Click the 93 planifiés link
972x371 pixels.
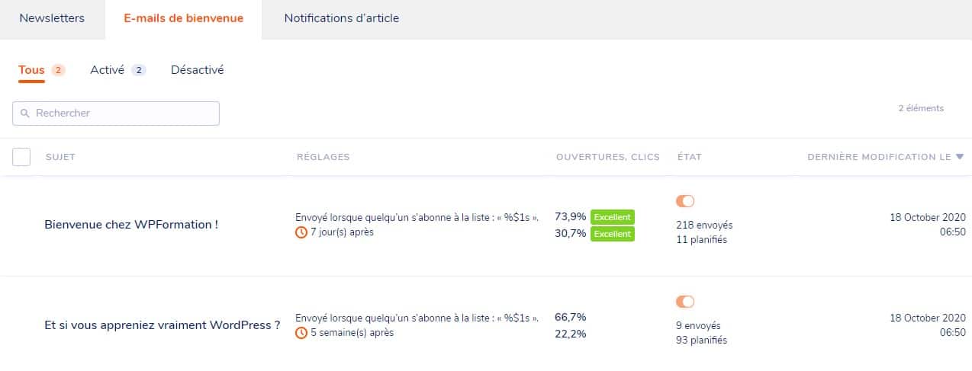pos(701,341)
